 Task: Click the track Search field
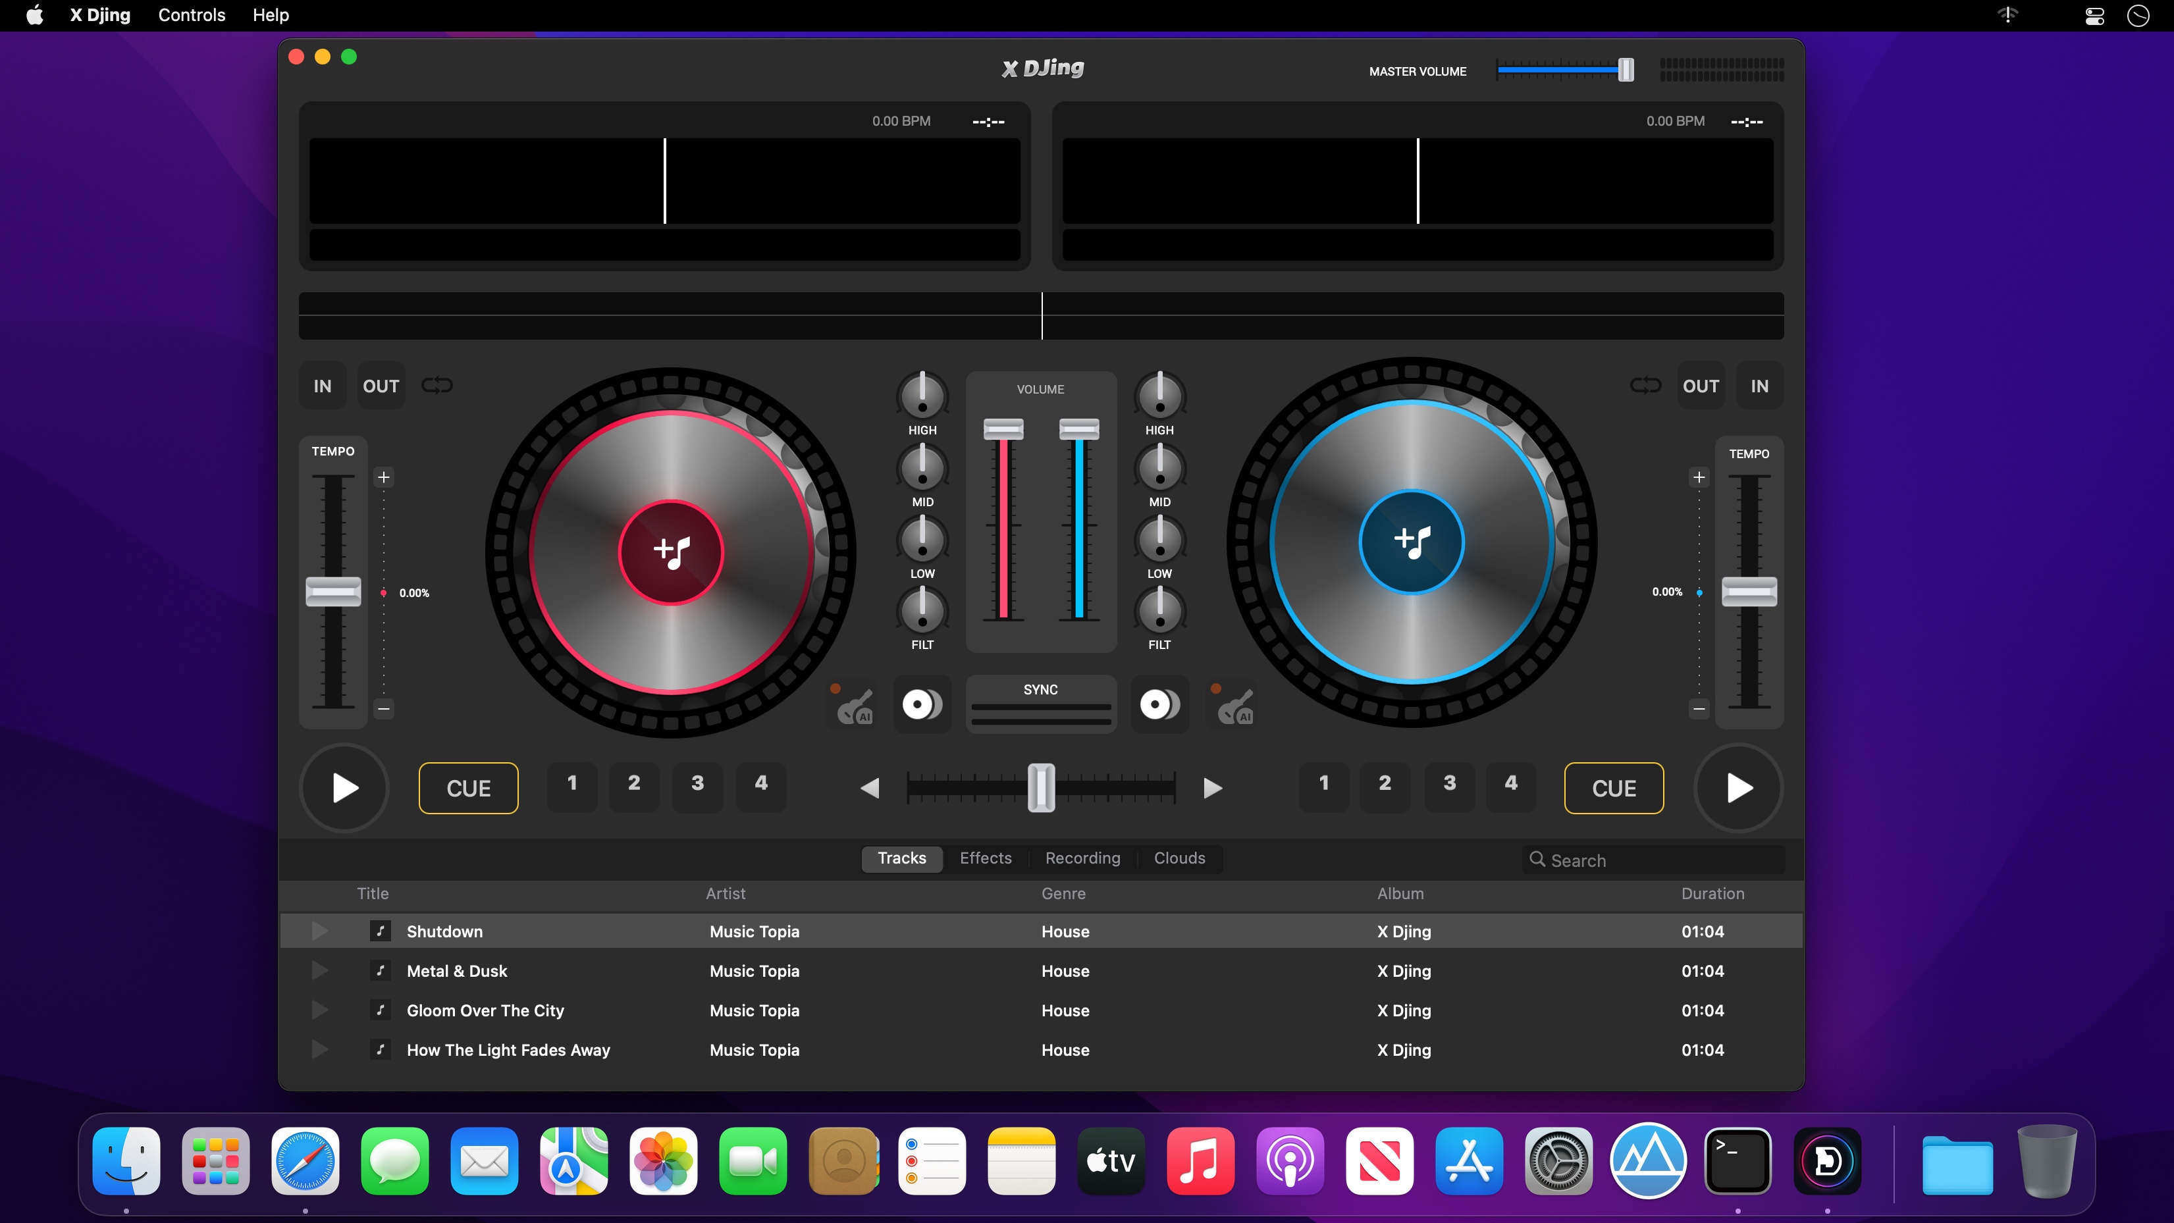coord(1654,860)
